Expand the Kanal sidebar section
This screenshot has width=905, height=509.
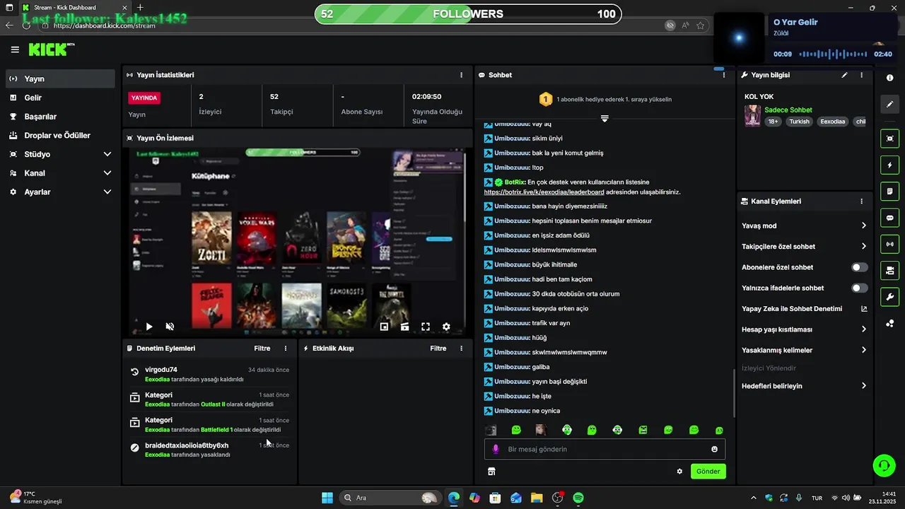click(x=60, y=173)
